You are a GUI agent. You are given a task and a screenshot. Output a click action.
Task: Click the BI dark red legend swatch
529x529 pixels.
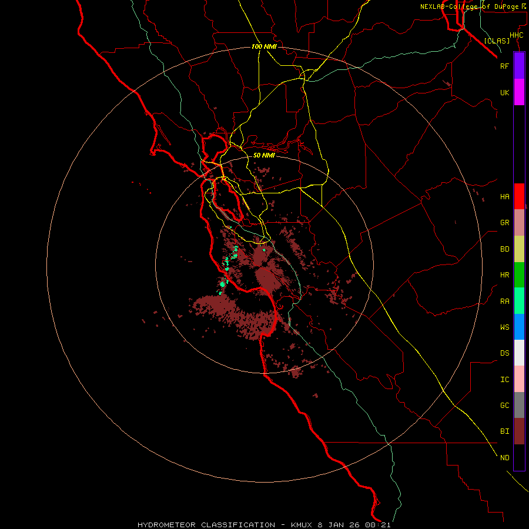519,431
